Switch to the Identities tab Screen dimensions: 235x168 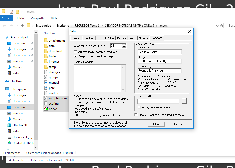point(89,38)
